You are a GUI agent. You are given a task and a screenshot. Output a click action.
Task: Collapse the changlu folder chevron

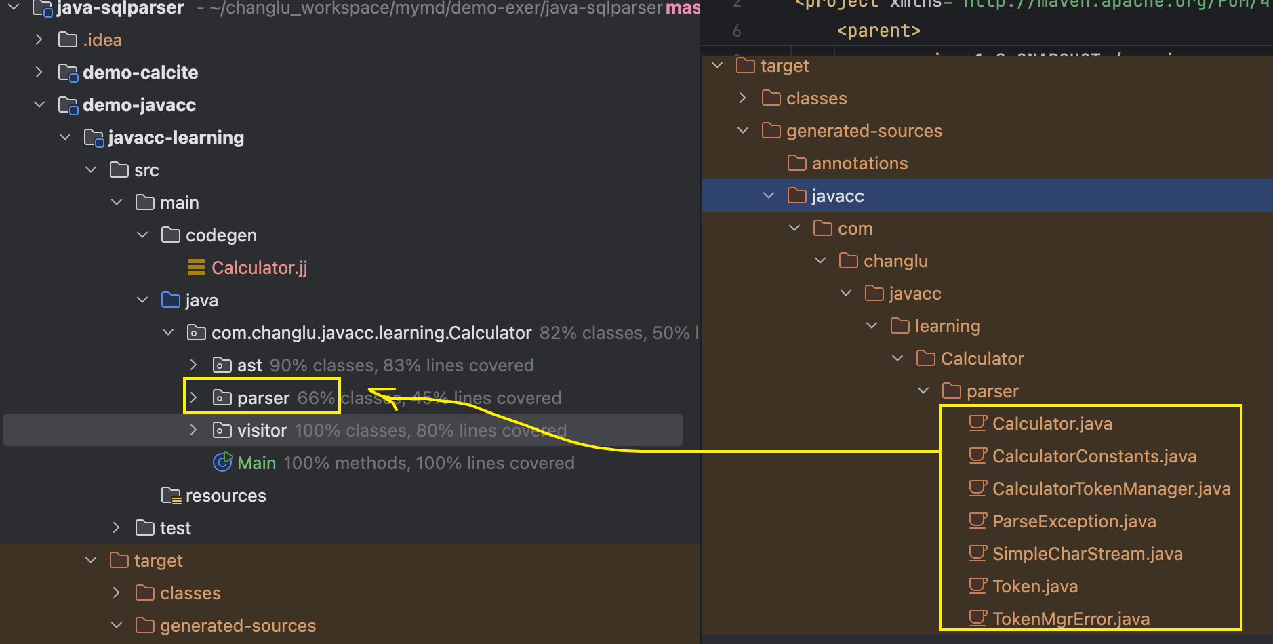[820, 261]
